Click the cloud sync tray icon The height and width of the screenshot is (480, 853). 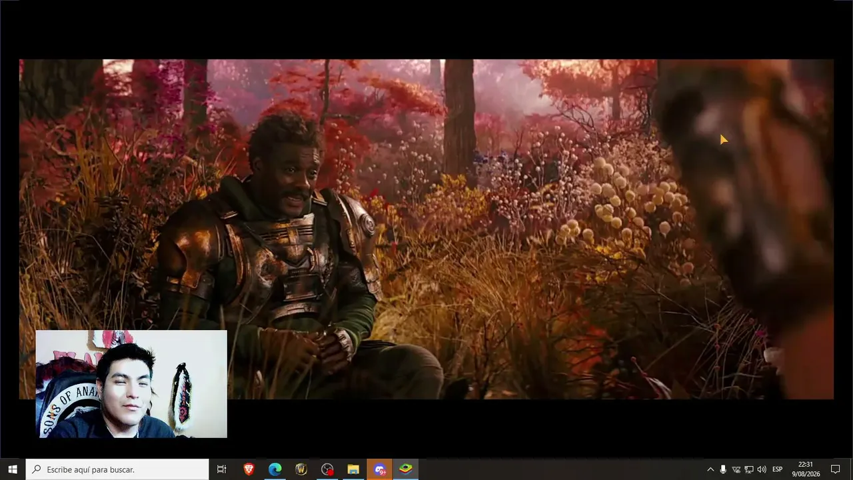click(x=736, y=469)
